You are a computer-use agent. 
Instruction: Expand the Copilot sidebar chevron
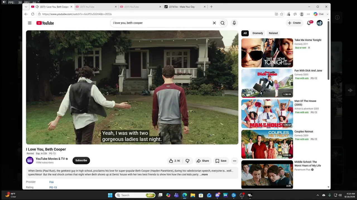(x=327, y=14)
